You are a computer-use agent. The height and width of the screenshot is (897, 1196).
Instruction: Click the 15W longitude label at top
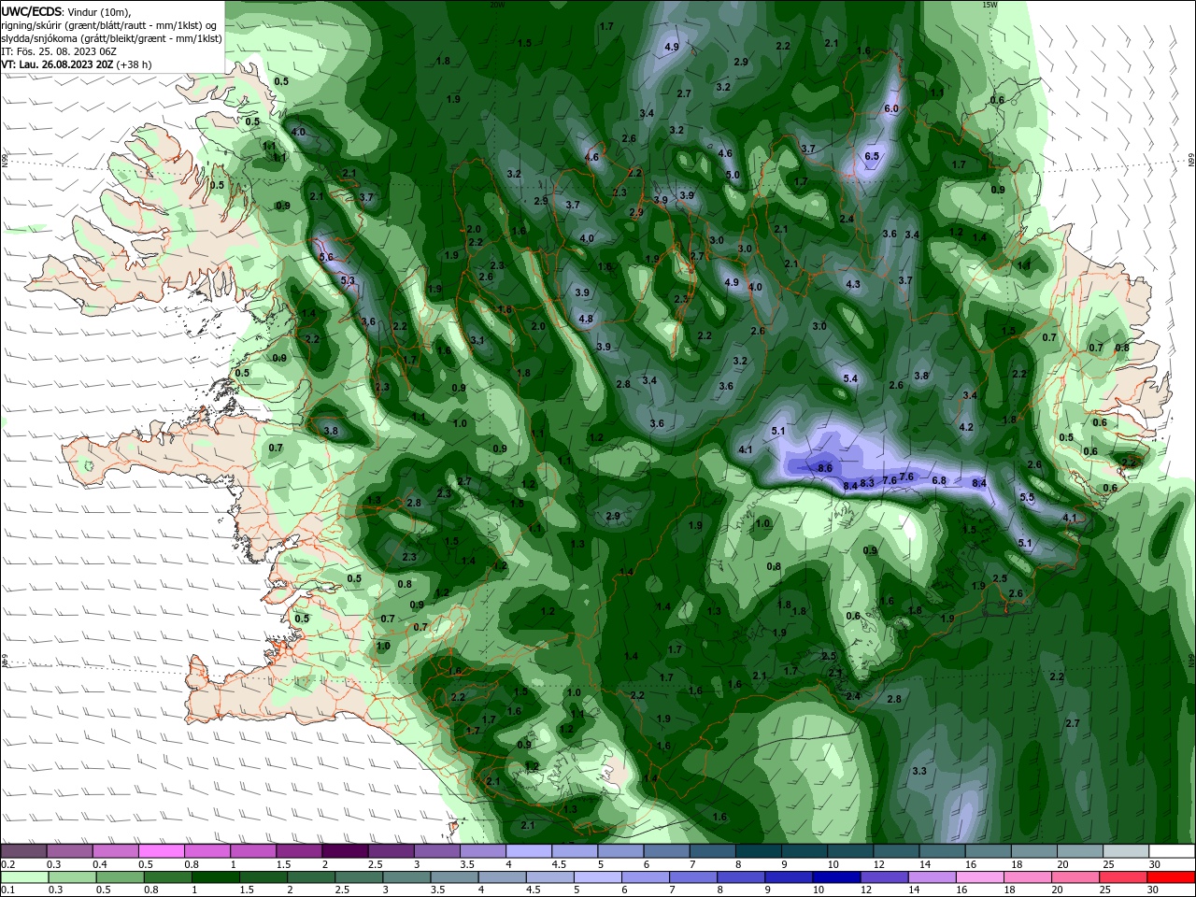click(990, 5)
